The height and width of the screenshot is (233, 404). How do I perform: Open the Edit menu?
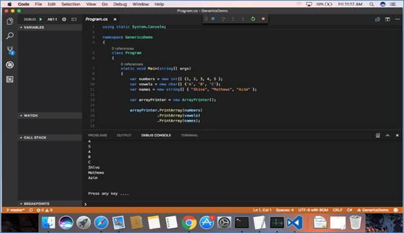click(x=52, y=4)
